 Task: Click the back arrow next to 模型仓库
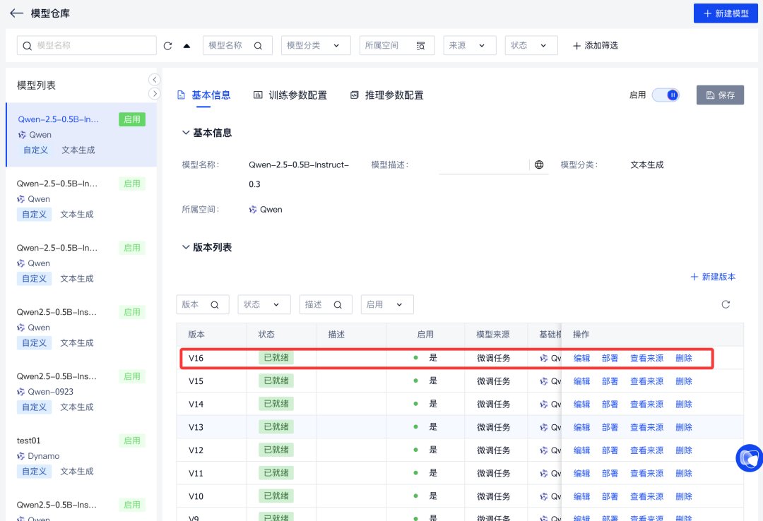(x=16, y=13)
